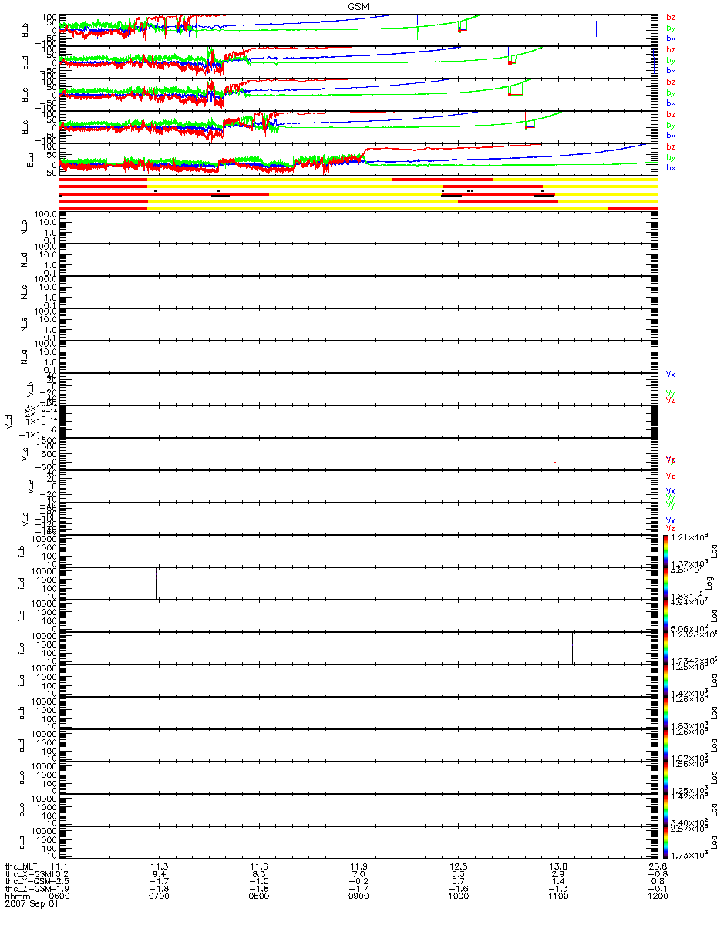717x925 pixels.
Task: Click the e_c electron spectrogram label
Action: pos(22,777)
